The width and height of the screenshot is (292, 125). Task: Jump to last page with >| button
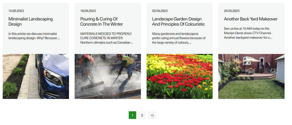(x=152, y=115)
